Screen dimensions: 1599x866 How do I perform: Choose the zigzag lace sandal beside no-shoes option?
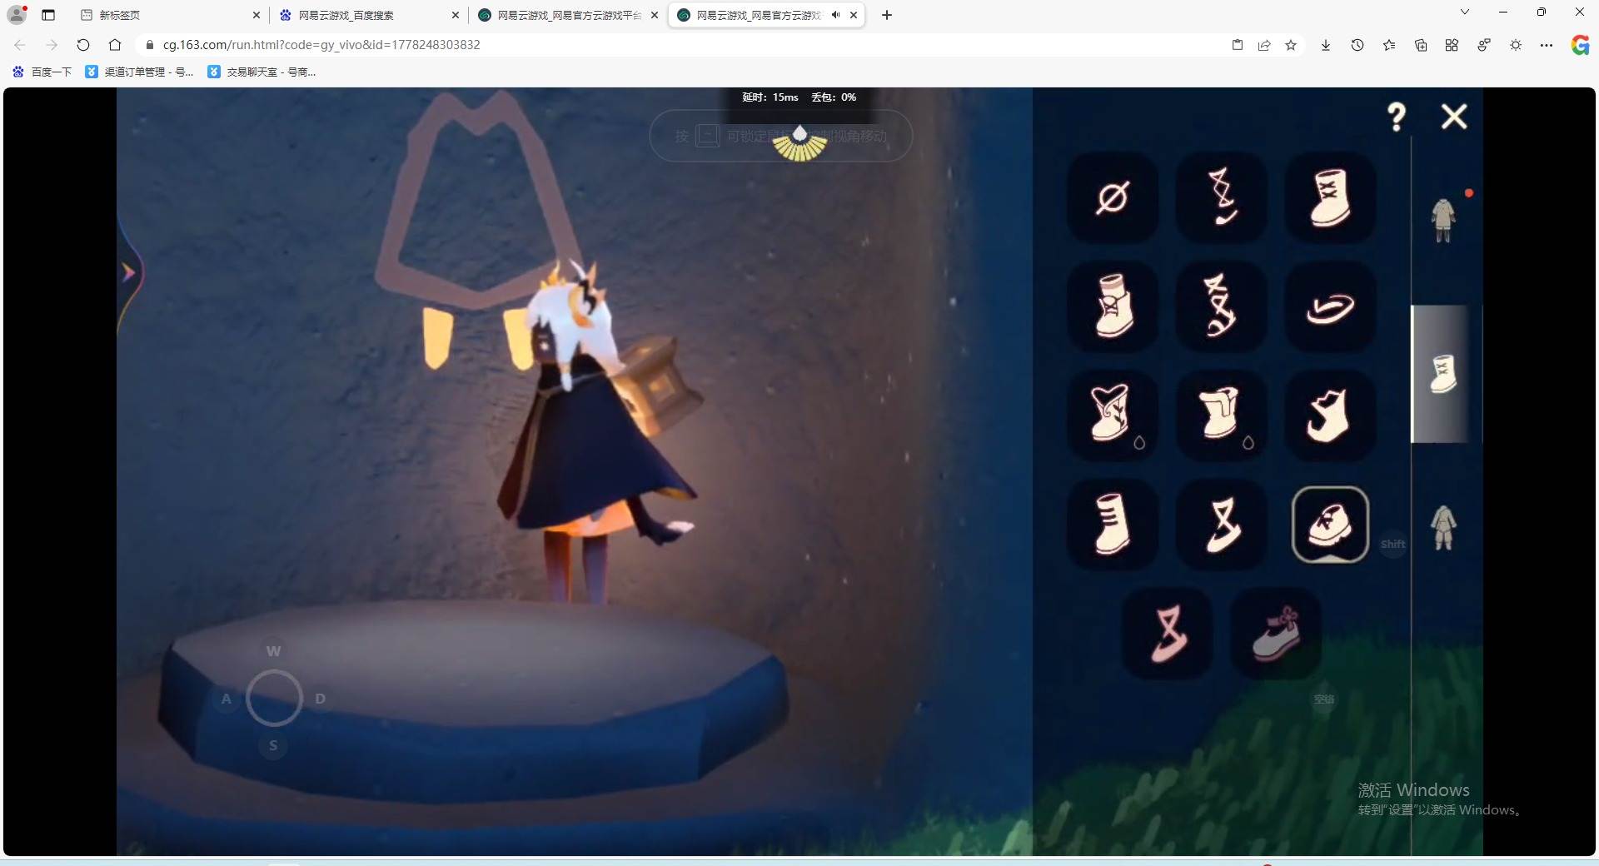[1222, 198]
